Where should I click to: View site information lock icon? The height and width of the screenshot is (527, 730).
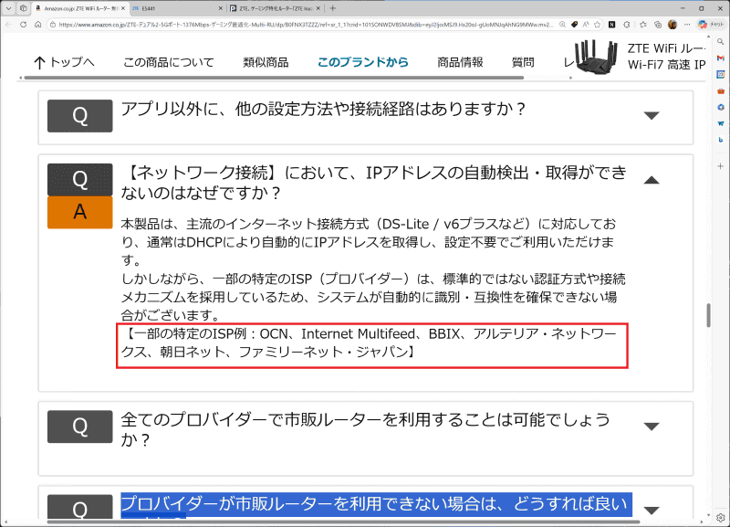click(x=53, y=25)
